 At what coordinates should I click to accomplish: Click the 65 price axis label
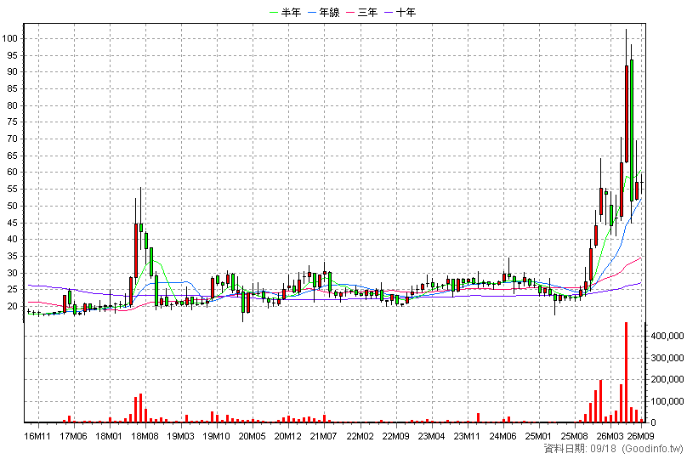pos(12,156)
